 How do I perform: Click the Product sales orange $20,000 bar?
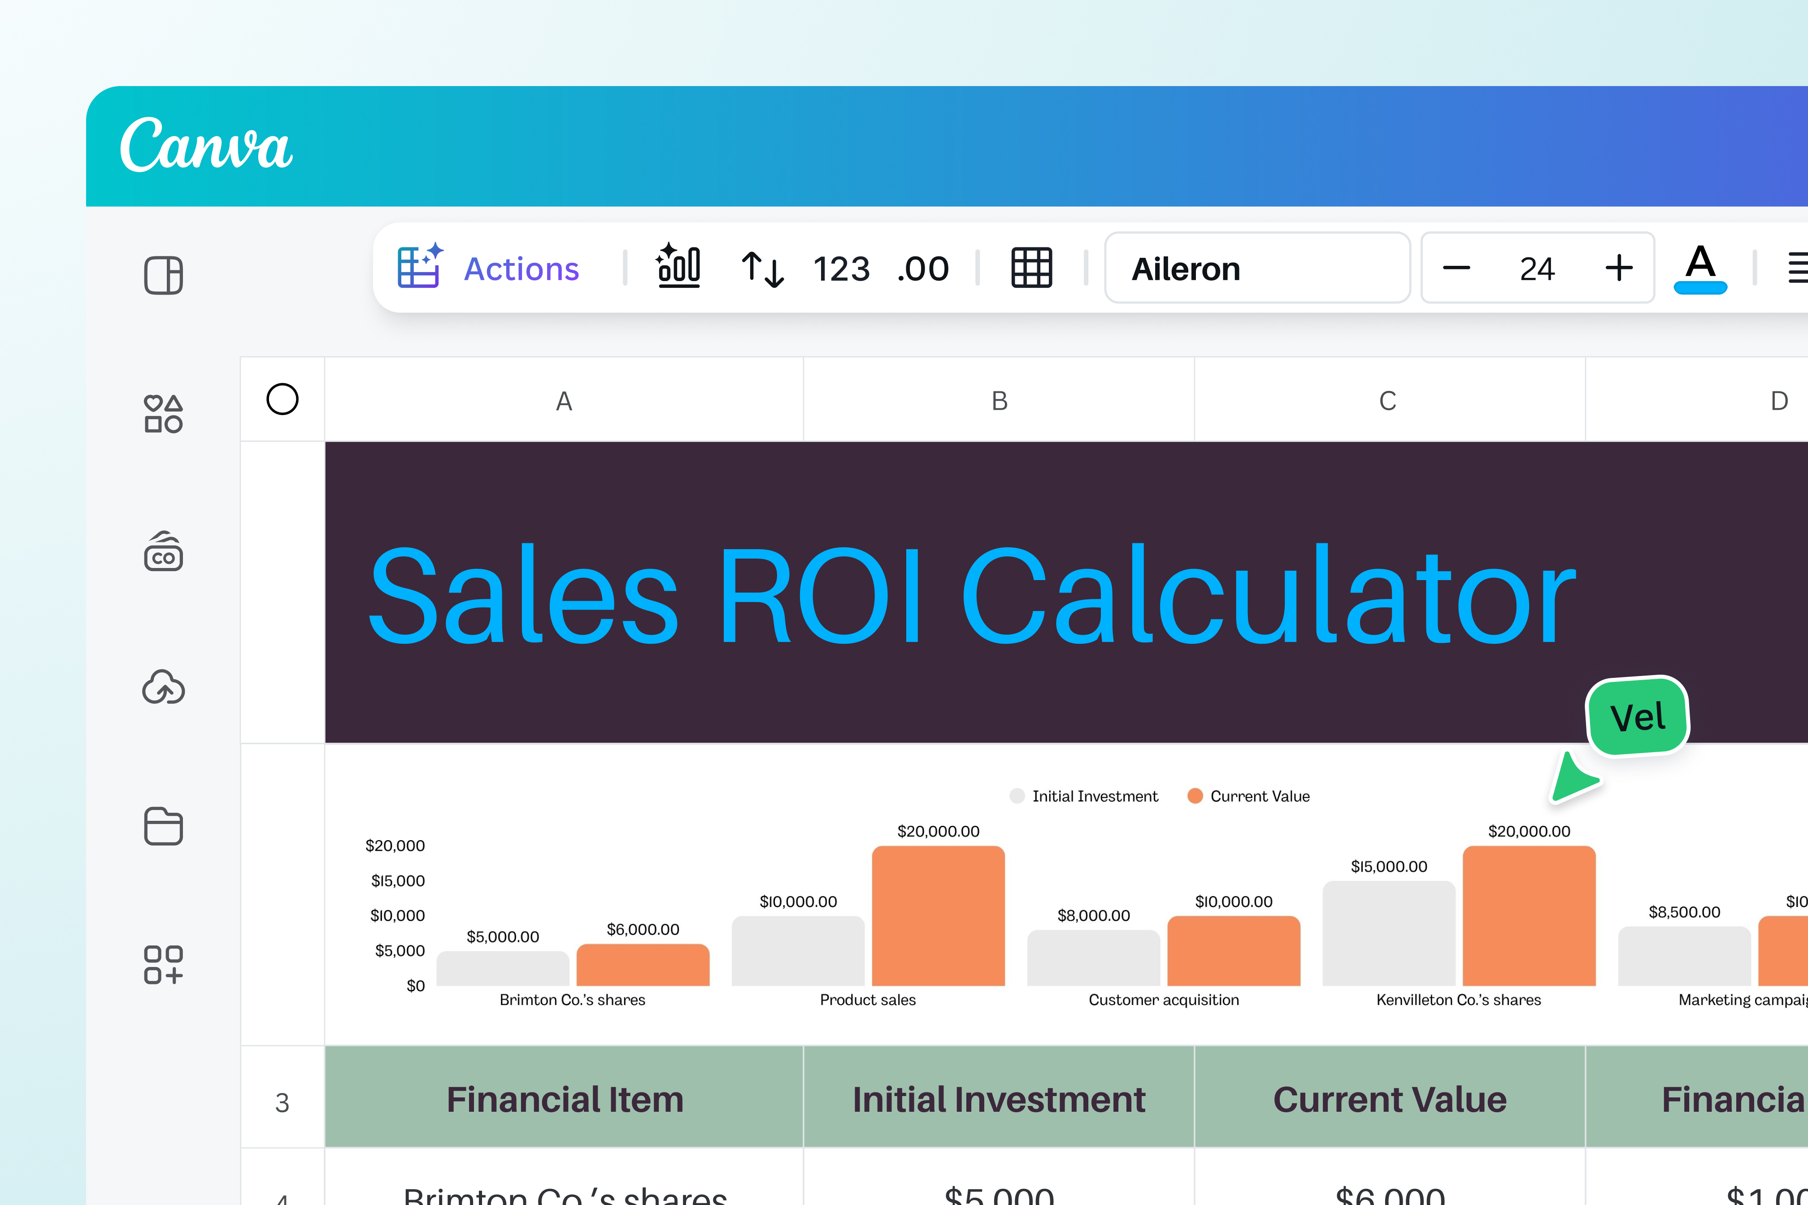pos(939,915)
